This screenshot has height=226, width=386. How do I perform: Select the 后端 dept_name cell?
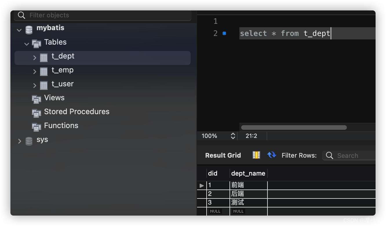(249, 194)
